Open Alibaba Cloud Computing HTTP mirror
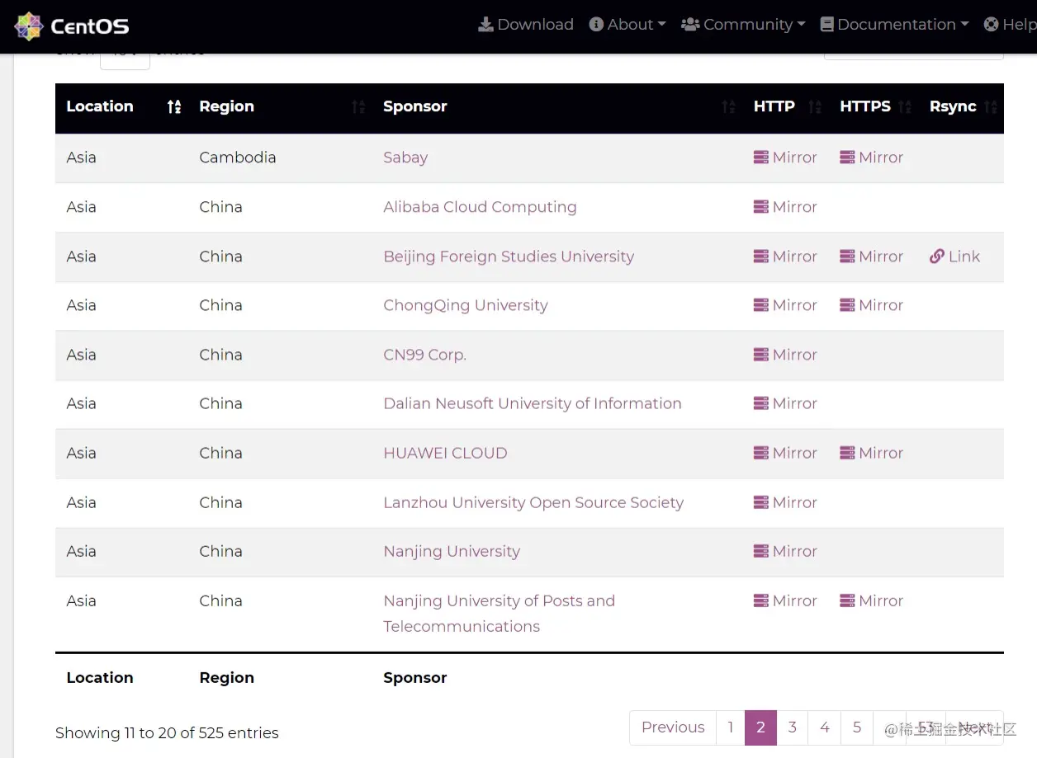This screenshot has height=758, width=1037. click(785, 207)
